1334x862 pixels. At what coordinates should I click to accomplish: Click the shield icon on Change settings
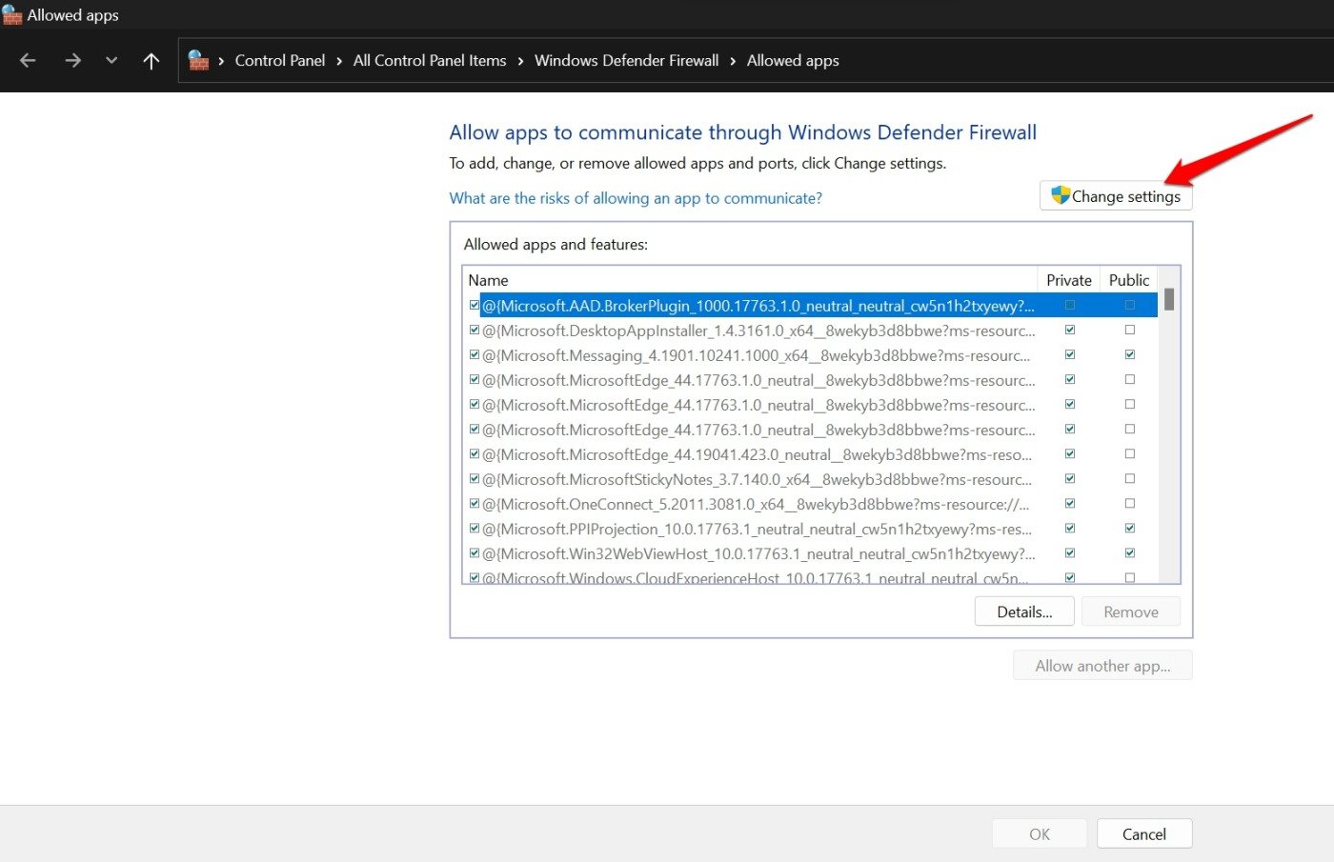(1060, 195)
